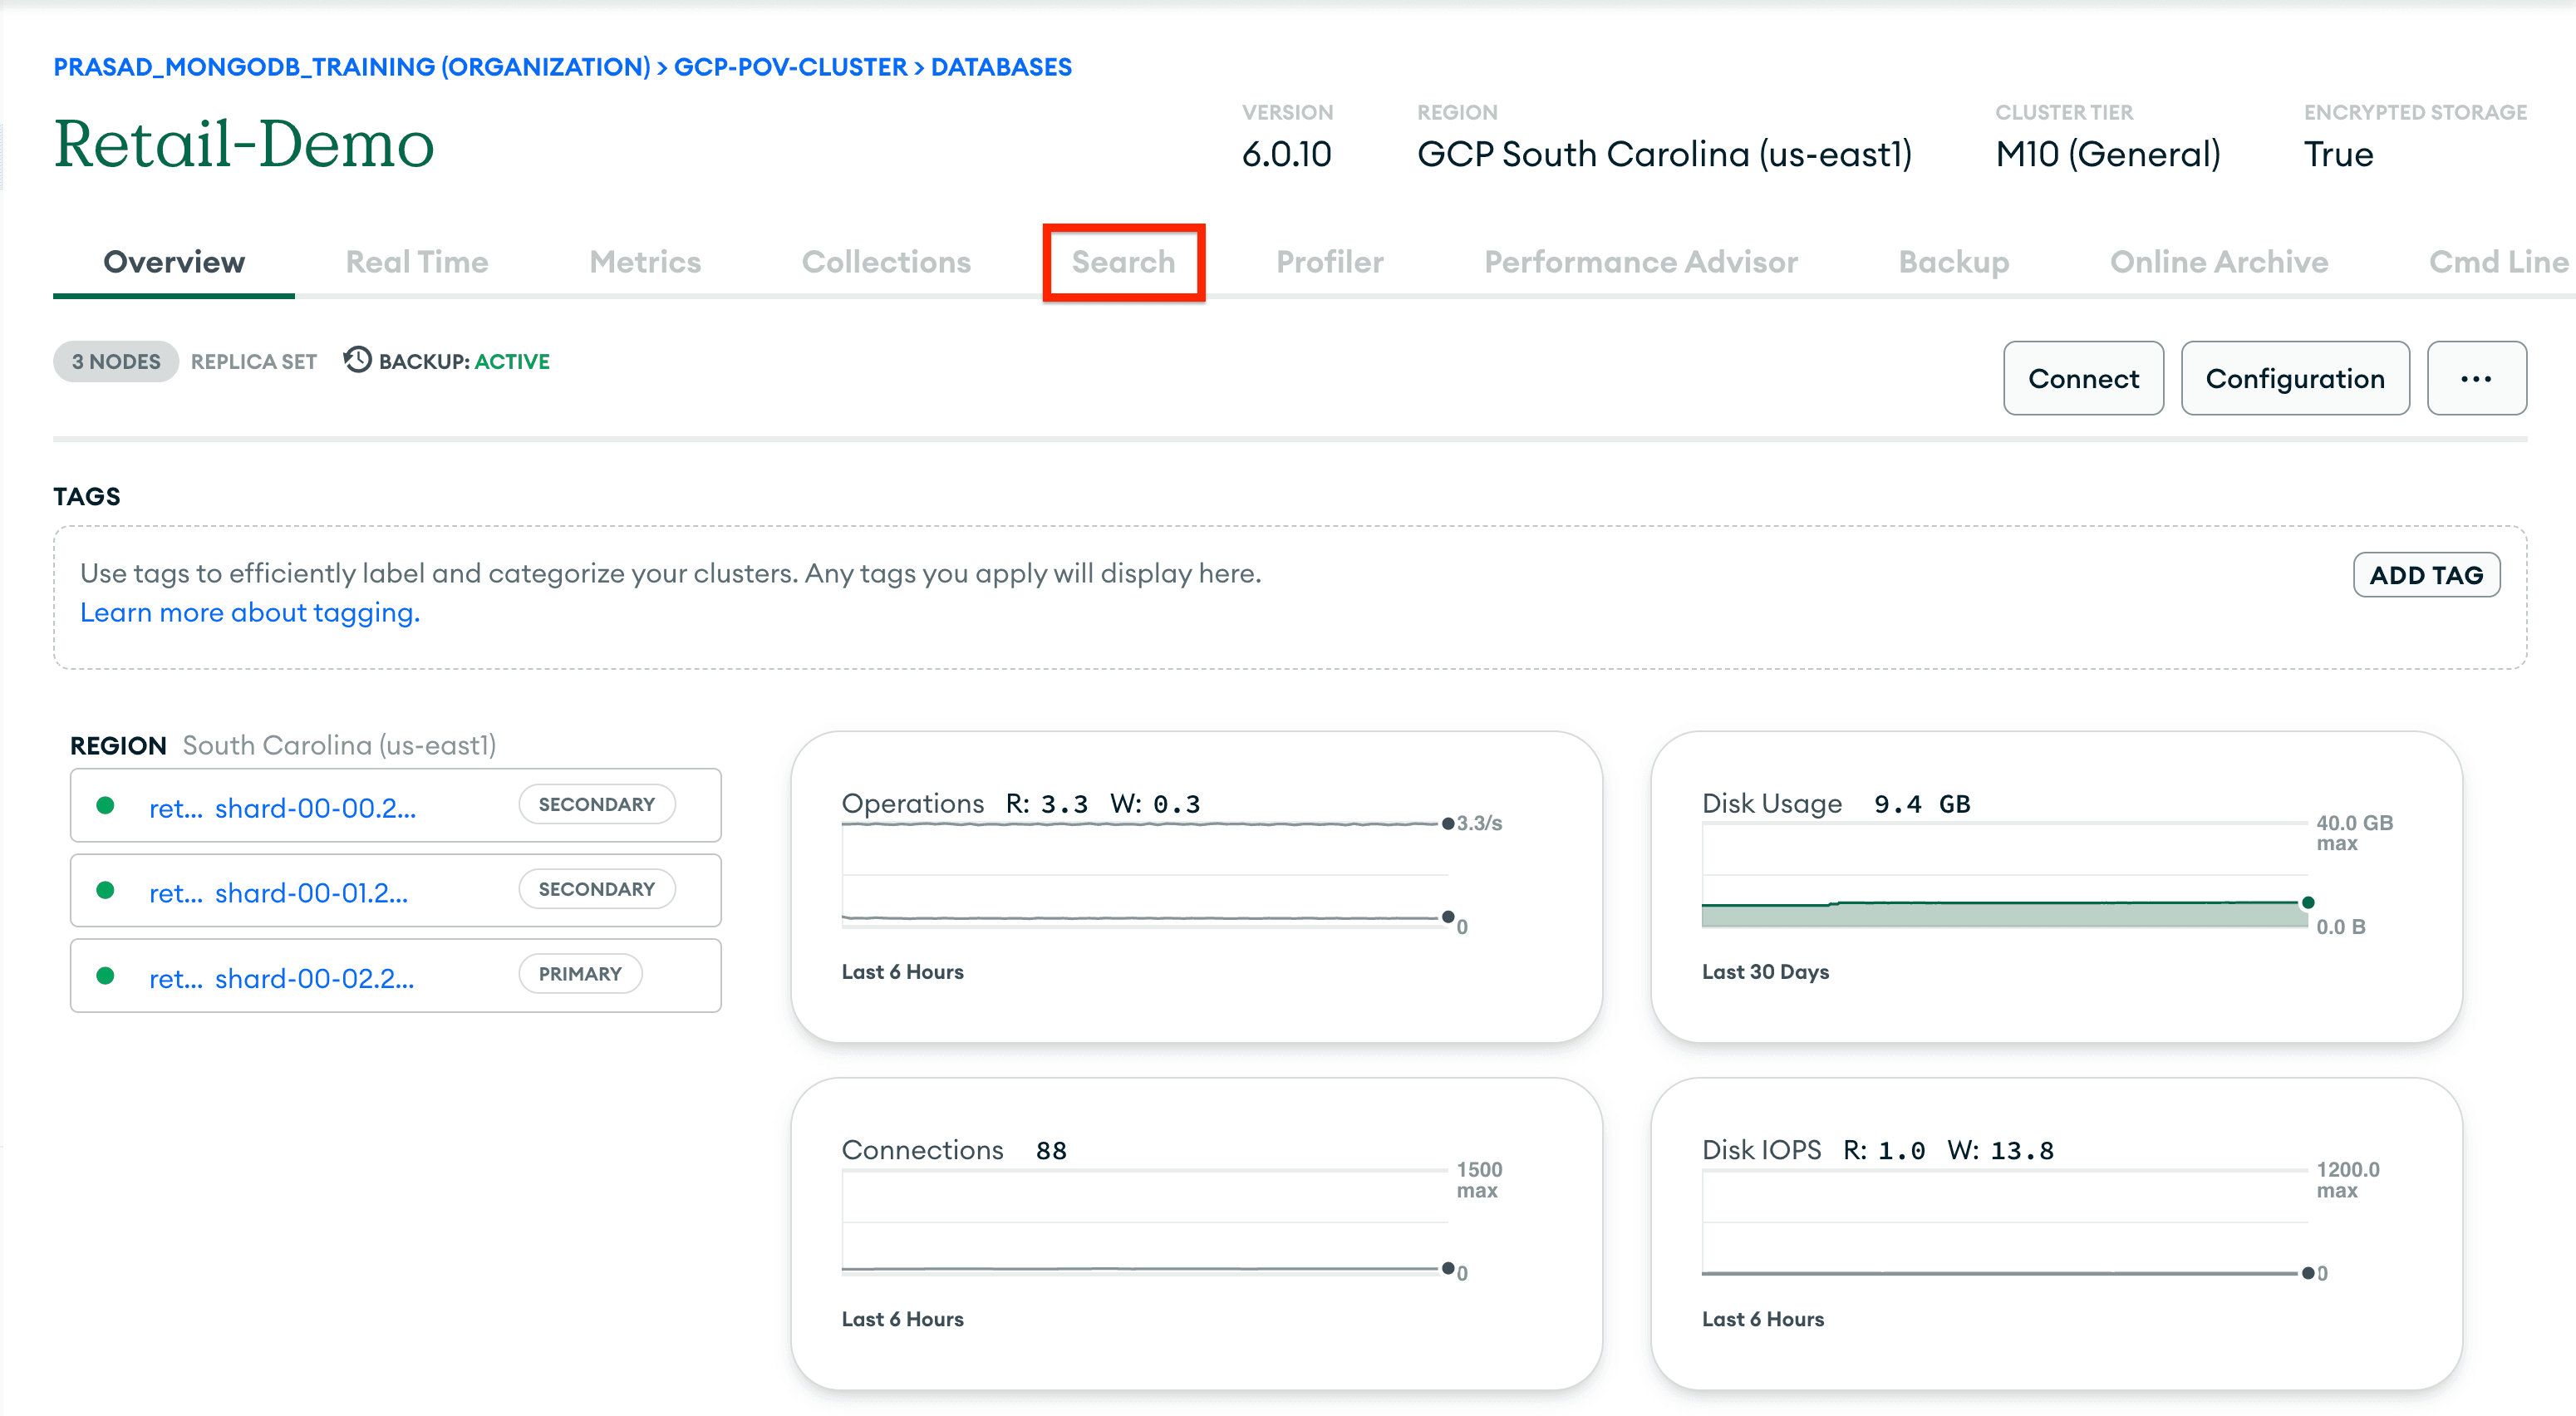The width and height of the screenshot is (2576, 1416).
Task: Click the BACKUP: ACTIVE status text
Action: 464,361
